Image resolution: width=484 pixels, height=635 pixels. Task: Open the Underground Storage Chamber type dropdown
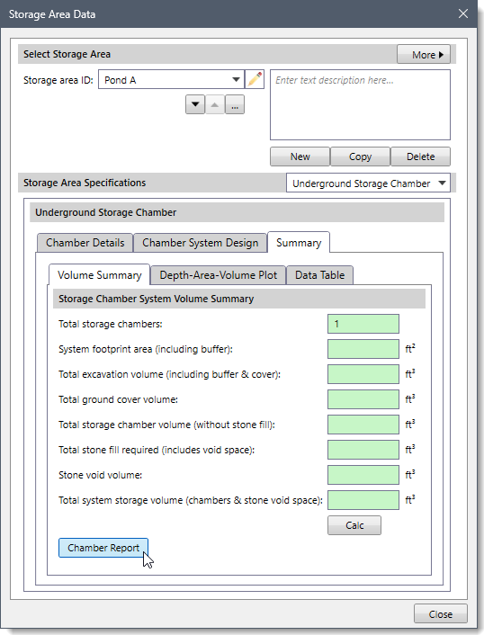[x=368, y=183]
